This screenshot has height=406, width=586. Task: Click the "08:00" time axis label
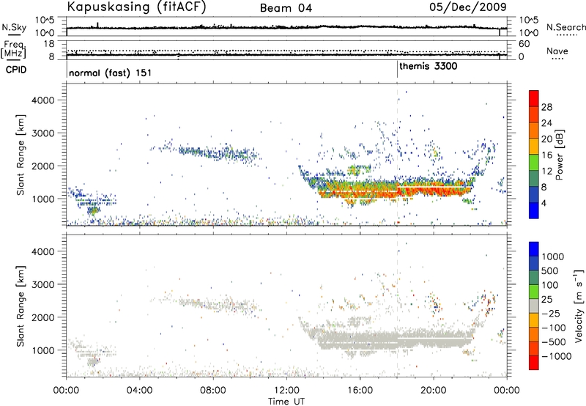pos(213,390)
